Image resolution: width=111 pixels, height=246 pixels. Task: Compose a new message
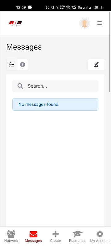96,65
